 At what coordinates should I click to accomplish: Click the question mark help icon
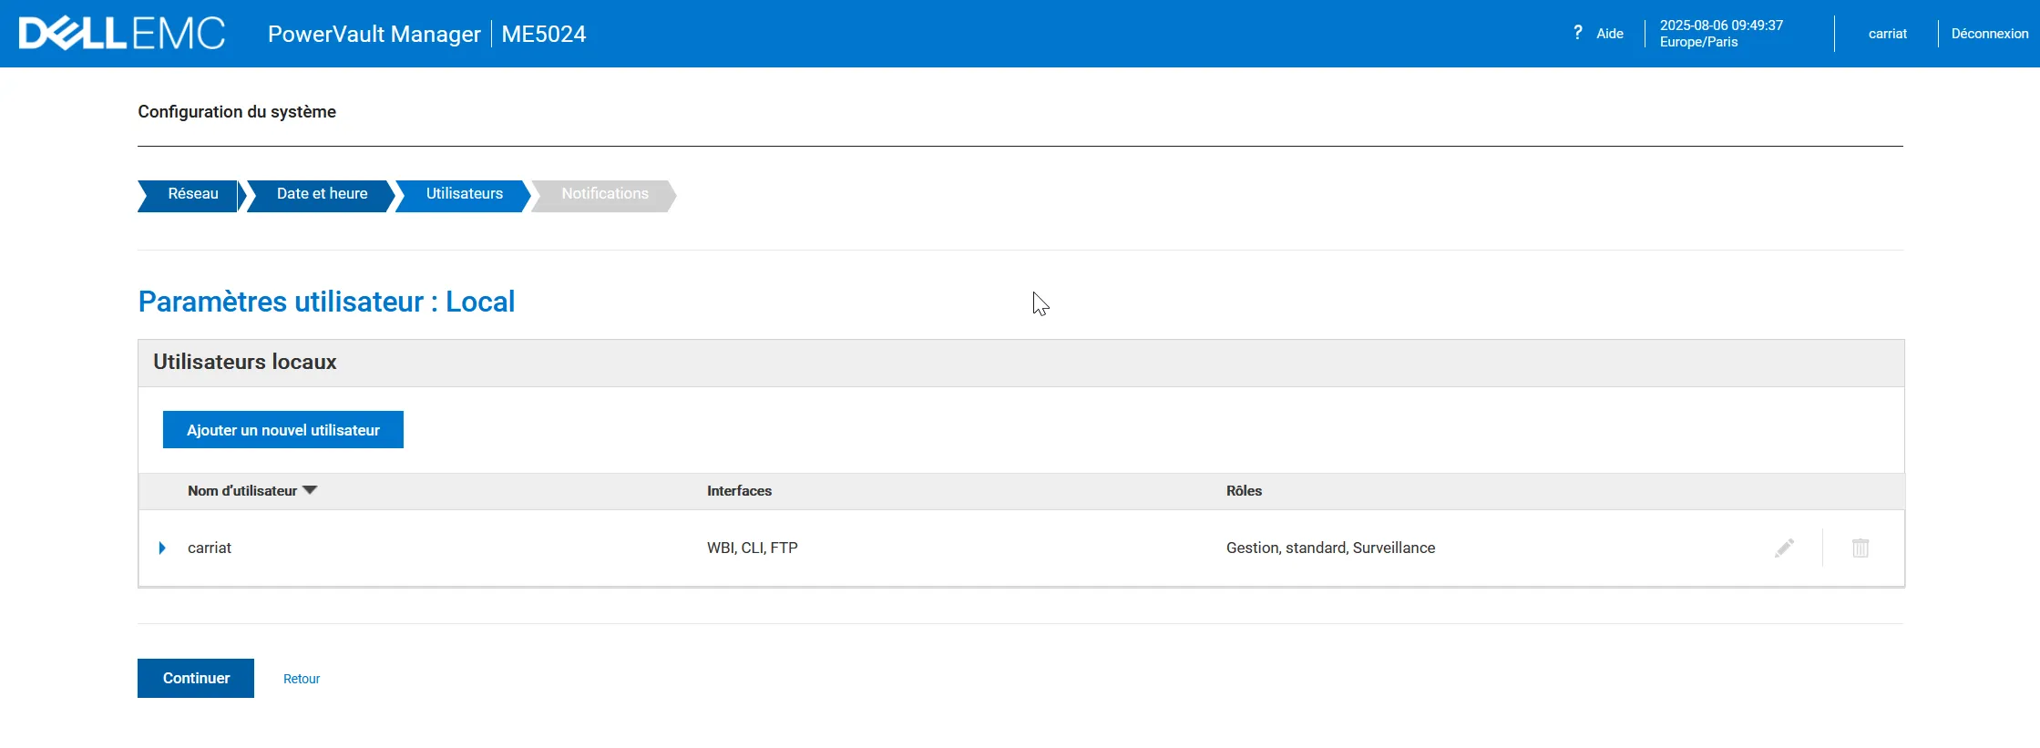(1577, 33)
